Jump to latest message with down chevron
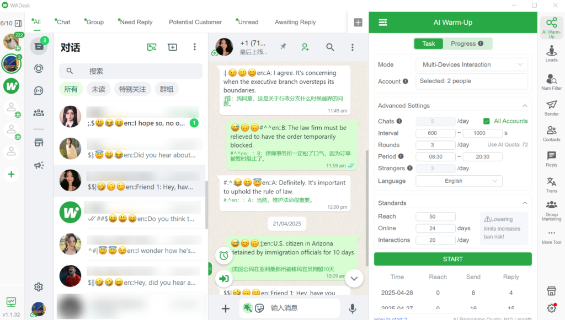This screenshot has width=565, height=320. (354, 278)
